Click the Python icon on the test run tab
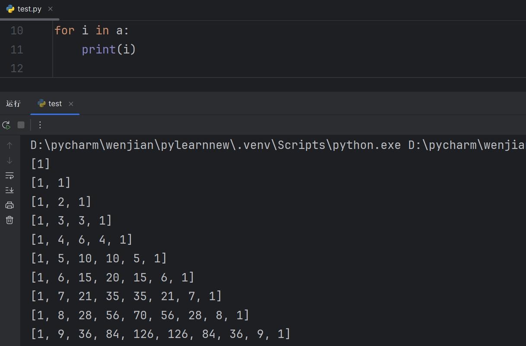Viewport: 526px width, 346px height. [x=41, y=103]
